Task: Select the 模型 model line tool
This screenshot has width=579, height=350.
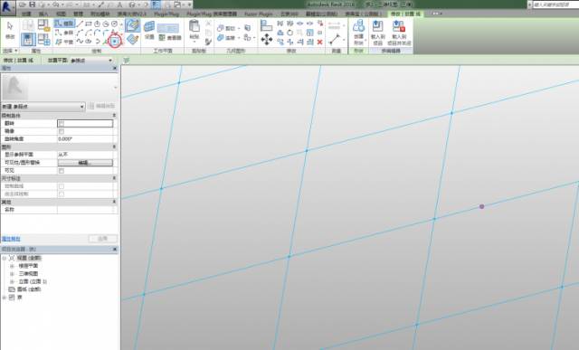Action: click(64, 24)
